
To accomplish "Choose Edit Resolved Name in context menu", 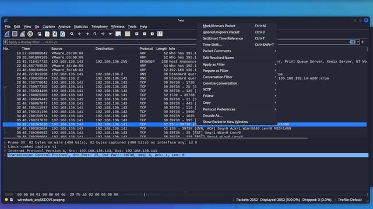I will click(237, 58).
